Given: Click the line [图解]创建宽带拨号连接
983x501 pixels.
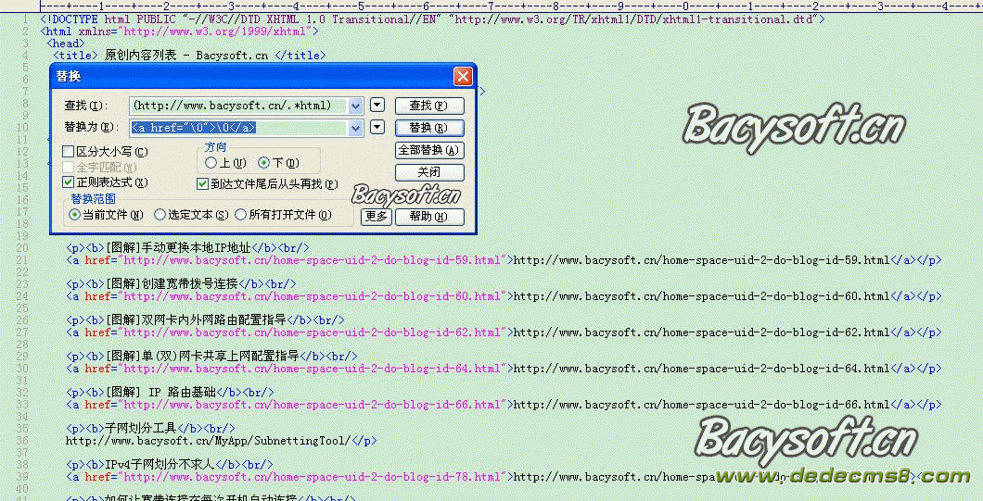Looking at the screenshot, I should pyautogui.click(x=181, y=283).
